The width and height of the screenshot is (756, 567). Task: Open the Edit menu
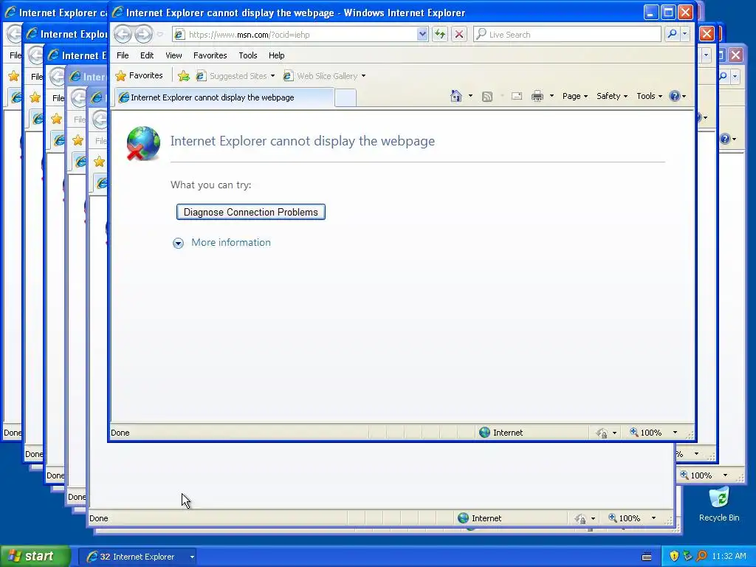point(147,55)
